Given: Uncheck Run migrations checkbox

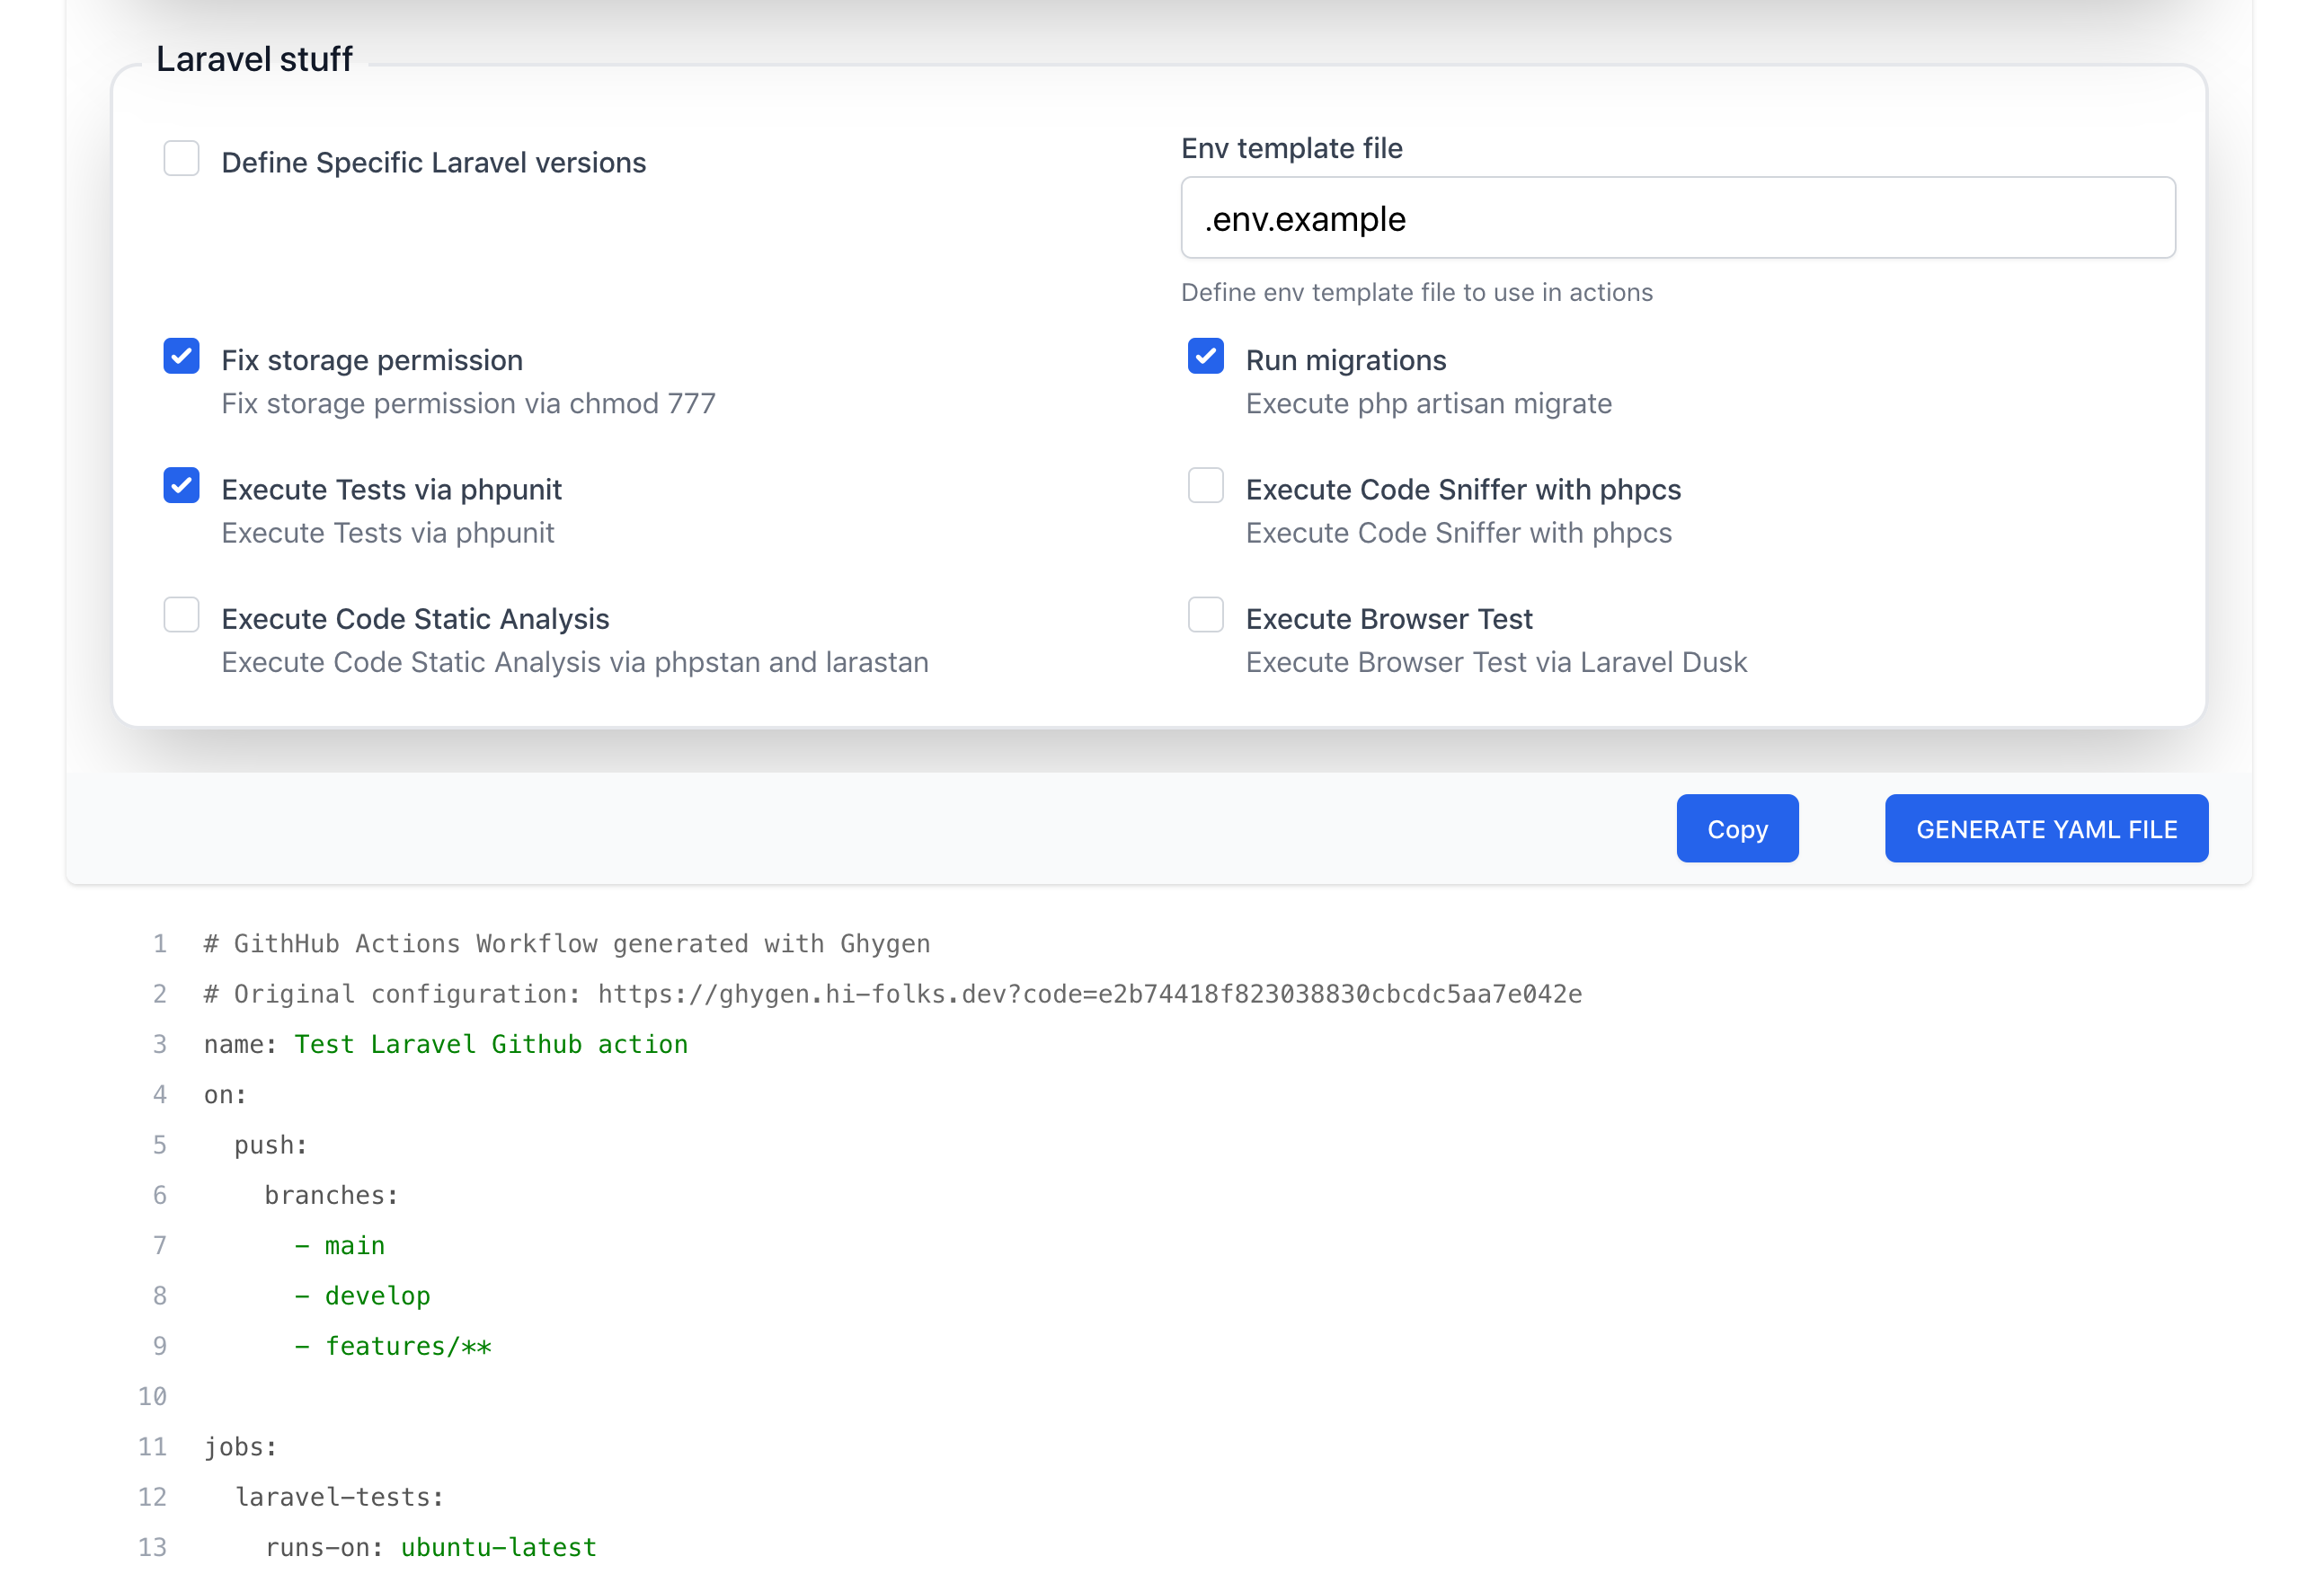Looking at the screenshot, I should coord(1206,356).
